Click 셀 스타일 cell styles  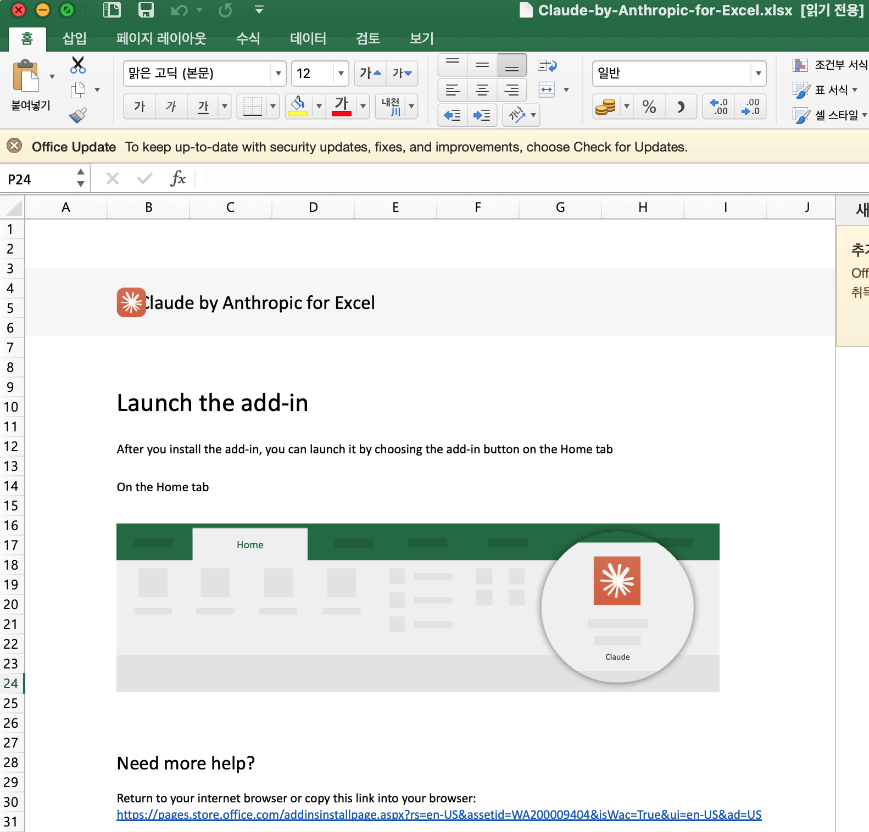[x=830, y=115]
